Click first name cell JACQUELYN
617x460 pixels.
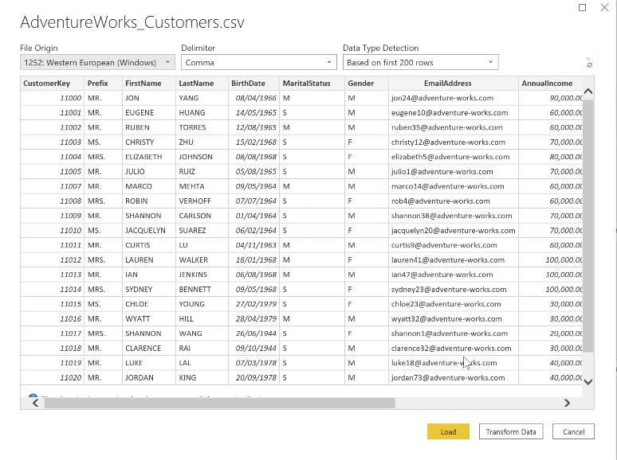coord(149,231)
